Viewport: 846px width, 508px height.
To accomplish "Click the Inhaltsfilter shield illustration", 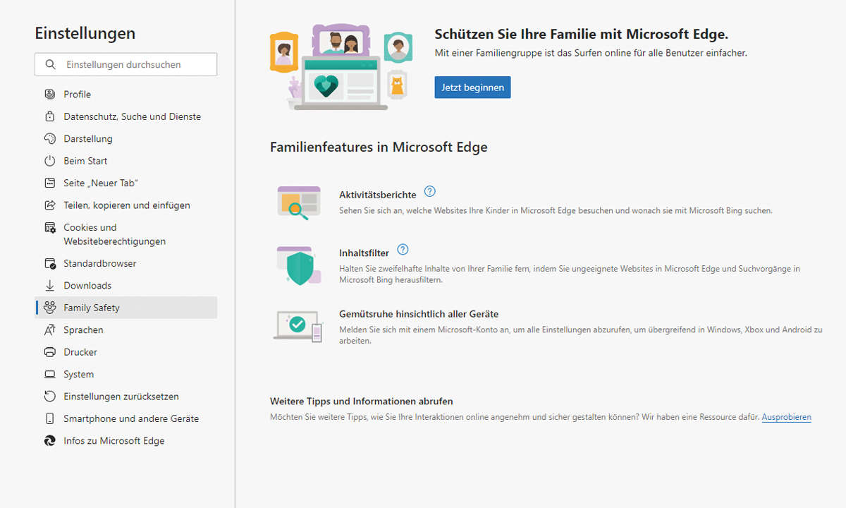I will 299,265.
